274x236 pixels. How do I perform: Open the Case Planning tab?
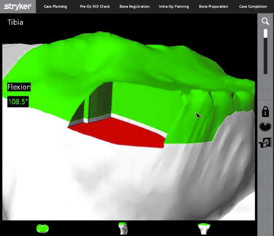click(55, 7)
